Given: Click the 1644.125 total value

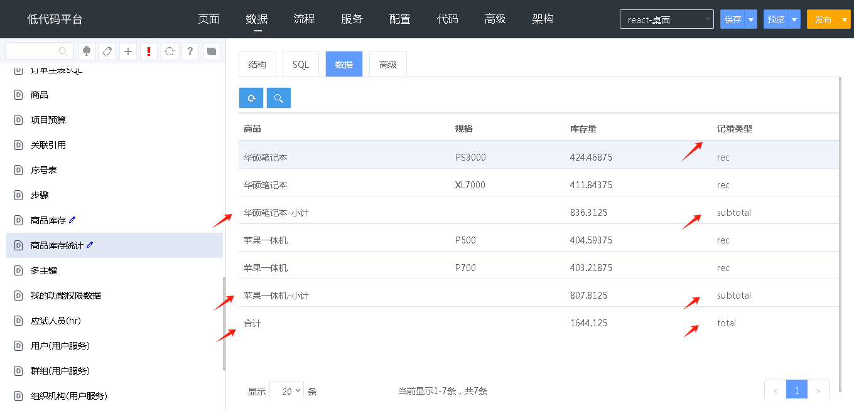Looking at the screenshot, I should [x=588, y=323].
